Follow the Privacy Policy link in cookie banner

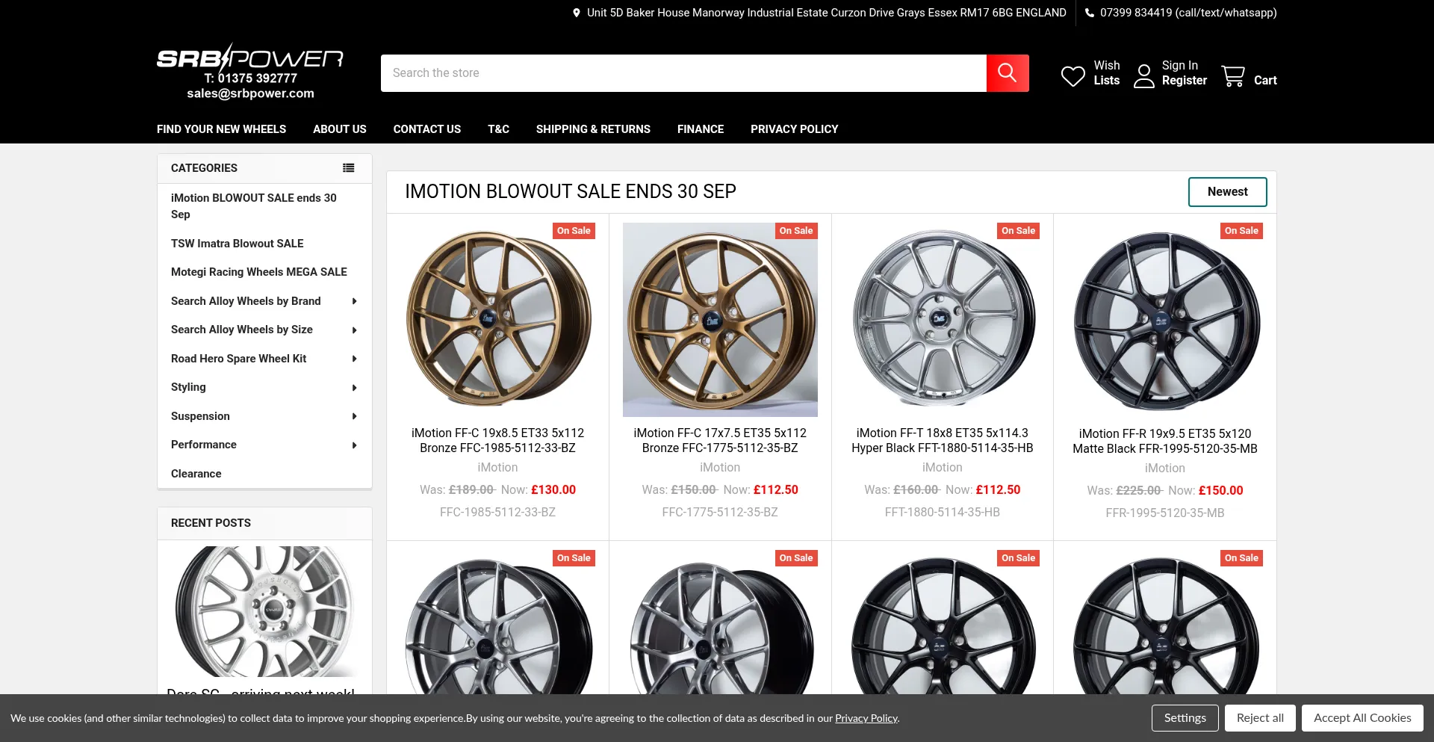coord(866,718)
